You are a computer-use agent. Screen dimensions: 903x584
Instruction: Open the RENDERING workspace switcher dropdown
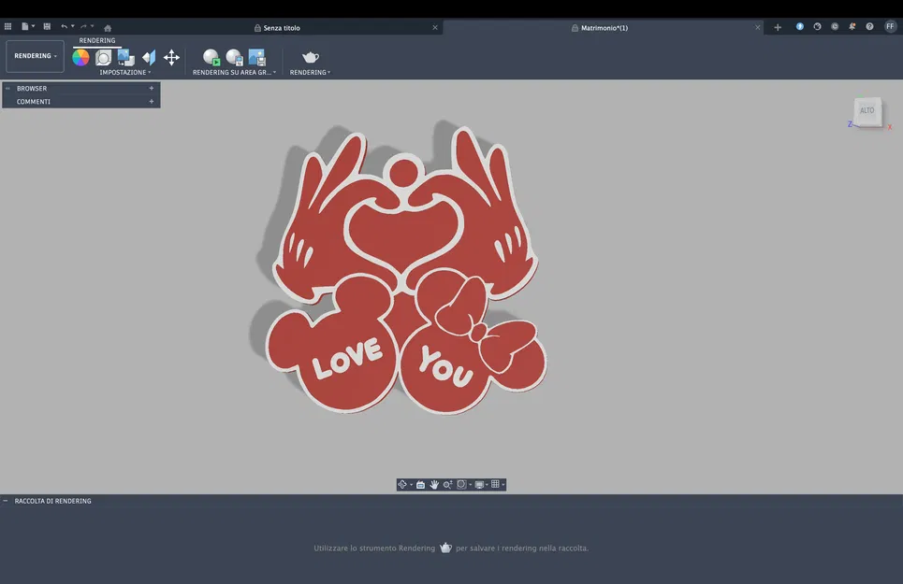[x=36, y=56]
